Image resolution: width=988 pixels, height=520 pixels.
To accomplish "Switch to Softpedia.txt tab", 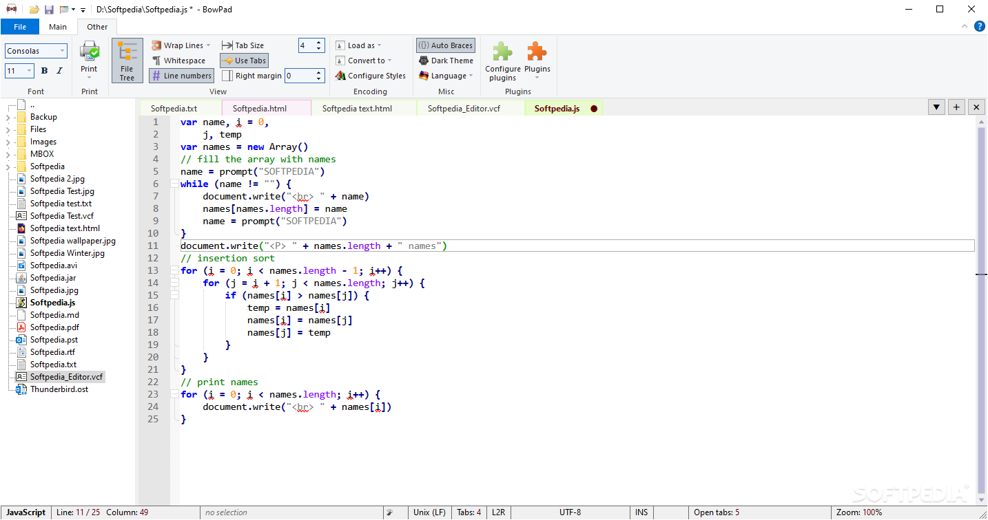I will point(174,108).
